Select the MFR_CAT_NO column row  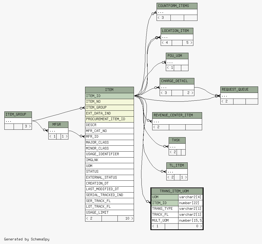click(x=110, y=131)
